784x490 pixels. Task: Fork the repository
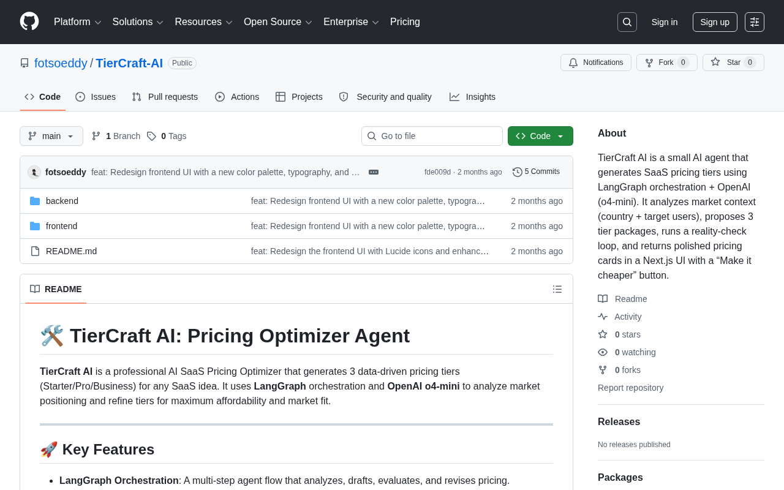[x=666, y=62]
